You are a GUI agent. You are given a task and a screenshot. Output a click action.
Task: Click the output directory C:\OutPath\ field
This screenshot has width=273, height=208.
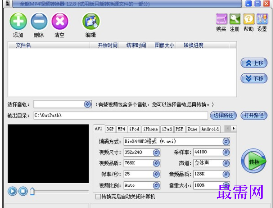point(121,115)
